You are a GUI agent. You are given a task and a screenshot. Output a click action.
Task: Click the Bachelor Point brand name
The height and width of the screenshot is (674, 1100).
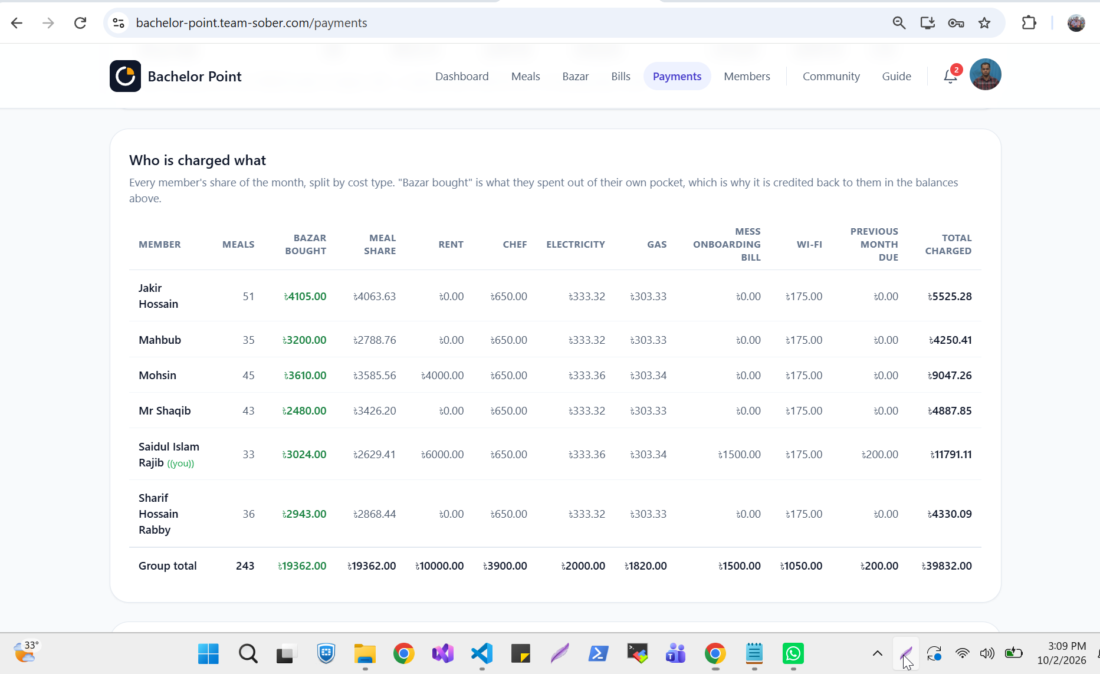coord(195,76)
